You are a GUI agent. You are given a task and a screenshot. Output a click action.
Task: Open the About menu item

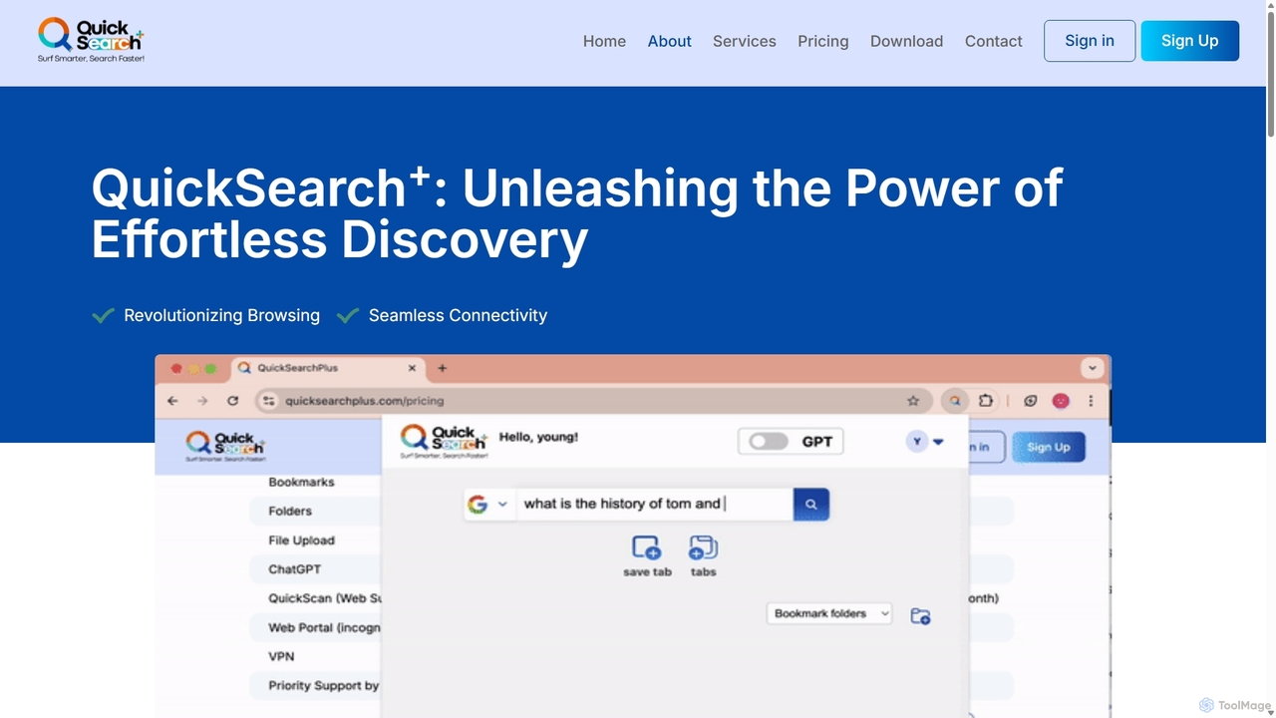(x=669, y=41)
